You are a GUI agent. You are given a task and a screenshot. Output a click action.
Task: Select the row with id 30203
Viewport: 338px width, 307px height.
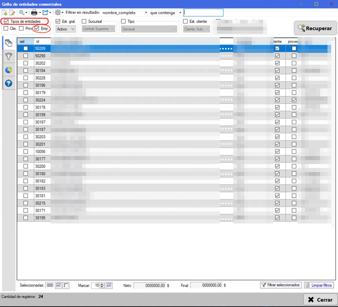(174, 137)
